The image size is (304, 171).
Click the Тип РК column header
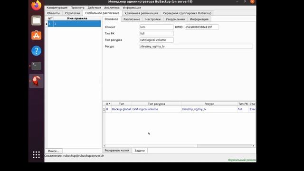243,104
